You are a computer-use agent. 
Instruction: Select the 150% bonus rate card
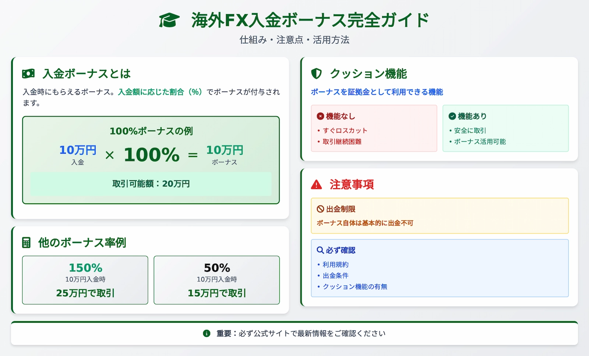(85, 280)
